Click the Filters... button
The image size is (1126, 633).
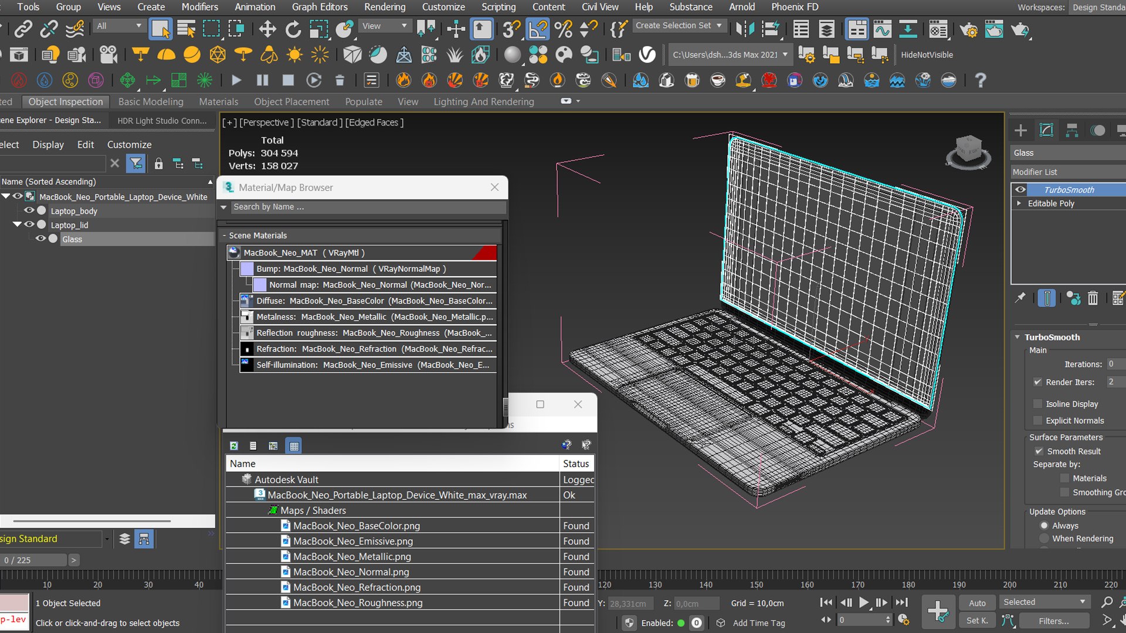coord(1054,621)
